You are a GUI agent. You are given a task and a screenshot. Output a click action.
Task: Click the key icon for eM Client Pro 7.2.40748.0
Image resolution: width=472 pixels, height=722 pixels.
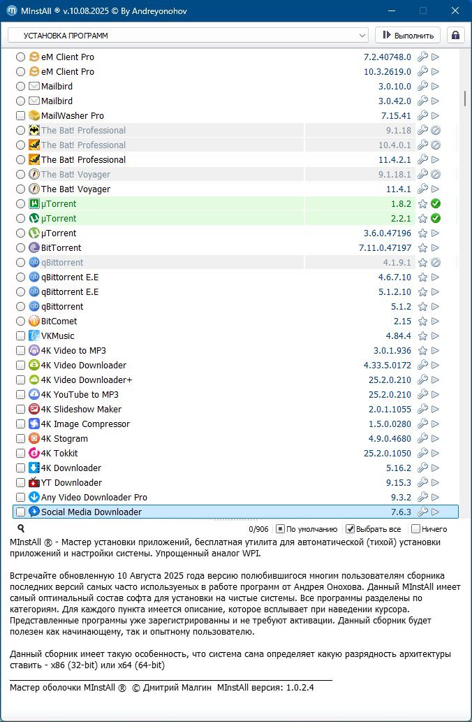coord(422,57)
